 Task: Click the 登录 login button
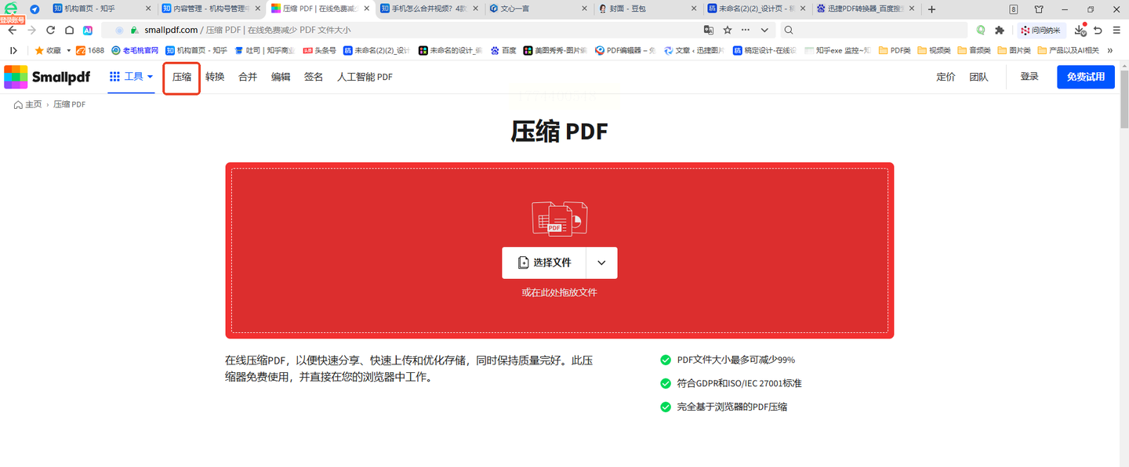tap(1029, 77)
